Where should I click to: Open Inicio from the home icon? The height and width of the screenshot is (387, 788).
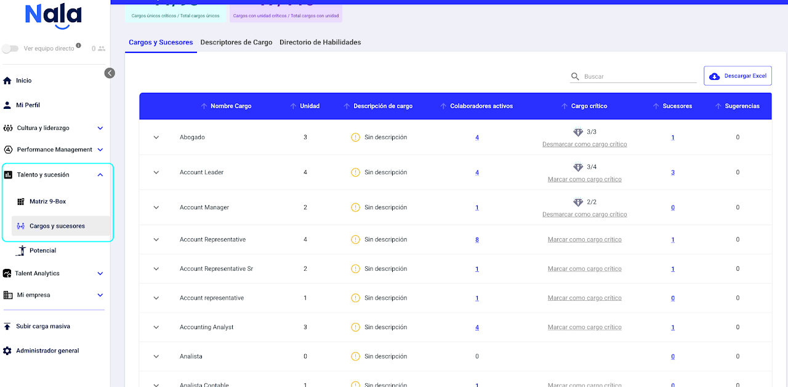[x=7, y=81]
